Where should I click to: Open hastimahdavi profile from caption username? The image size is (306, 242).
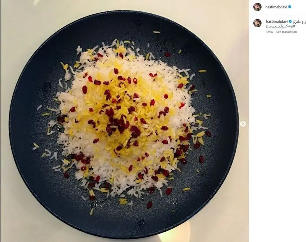click(277, 21)
